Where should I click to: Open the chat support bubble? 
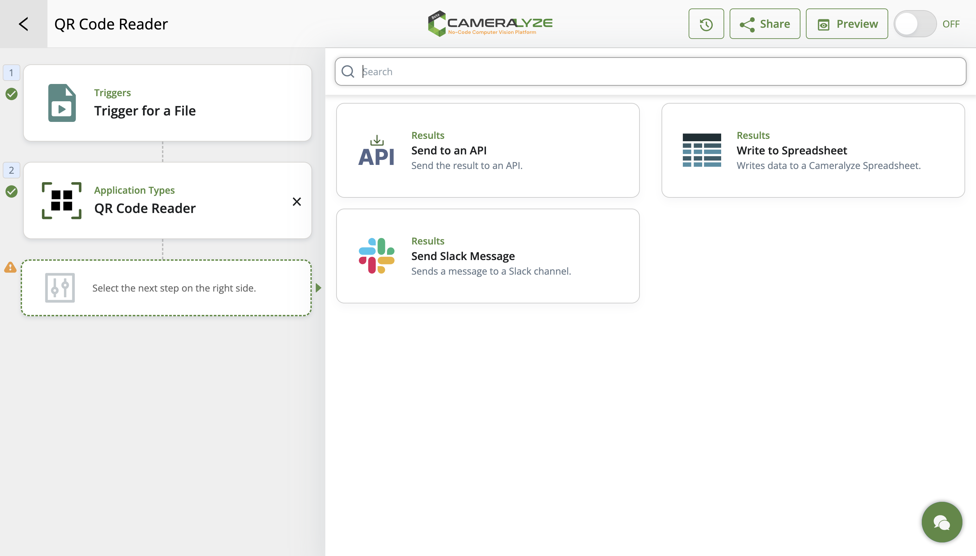(942, 522)
